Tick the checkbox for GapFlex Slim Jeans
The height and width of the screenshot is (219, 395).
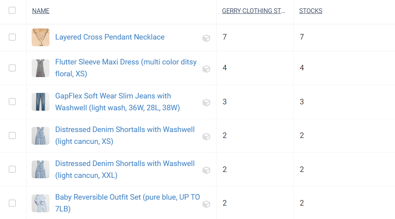(x=12, y=102)
